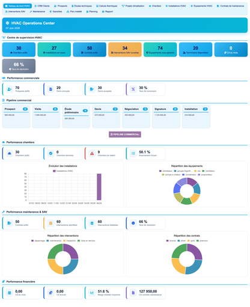The height and width of the screenshot is (307, 250).
Task: Toggle bronze legend in contrats chart
Action: [x=171, y=241]
